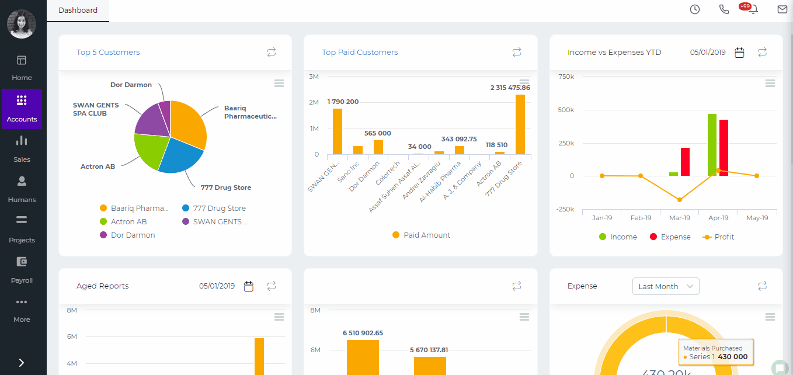Screen dimensions: 793x375
Task: Select Sales in the sidebar
Action: coord(22,148)
